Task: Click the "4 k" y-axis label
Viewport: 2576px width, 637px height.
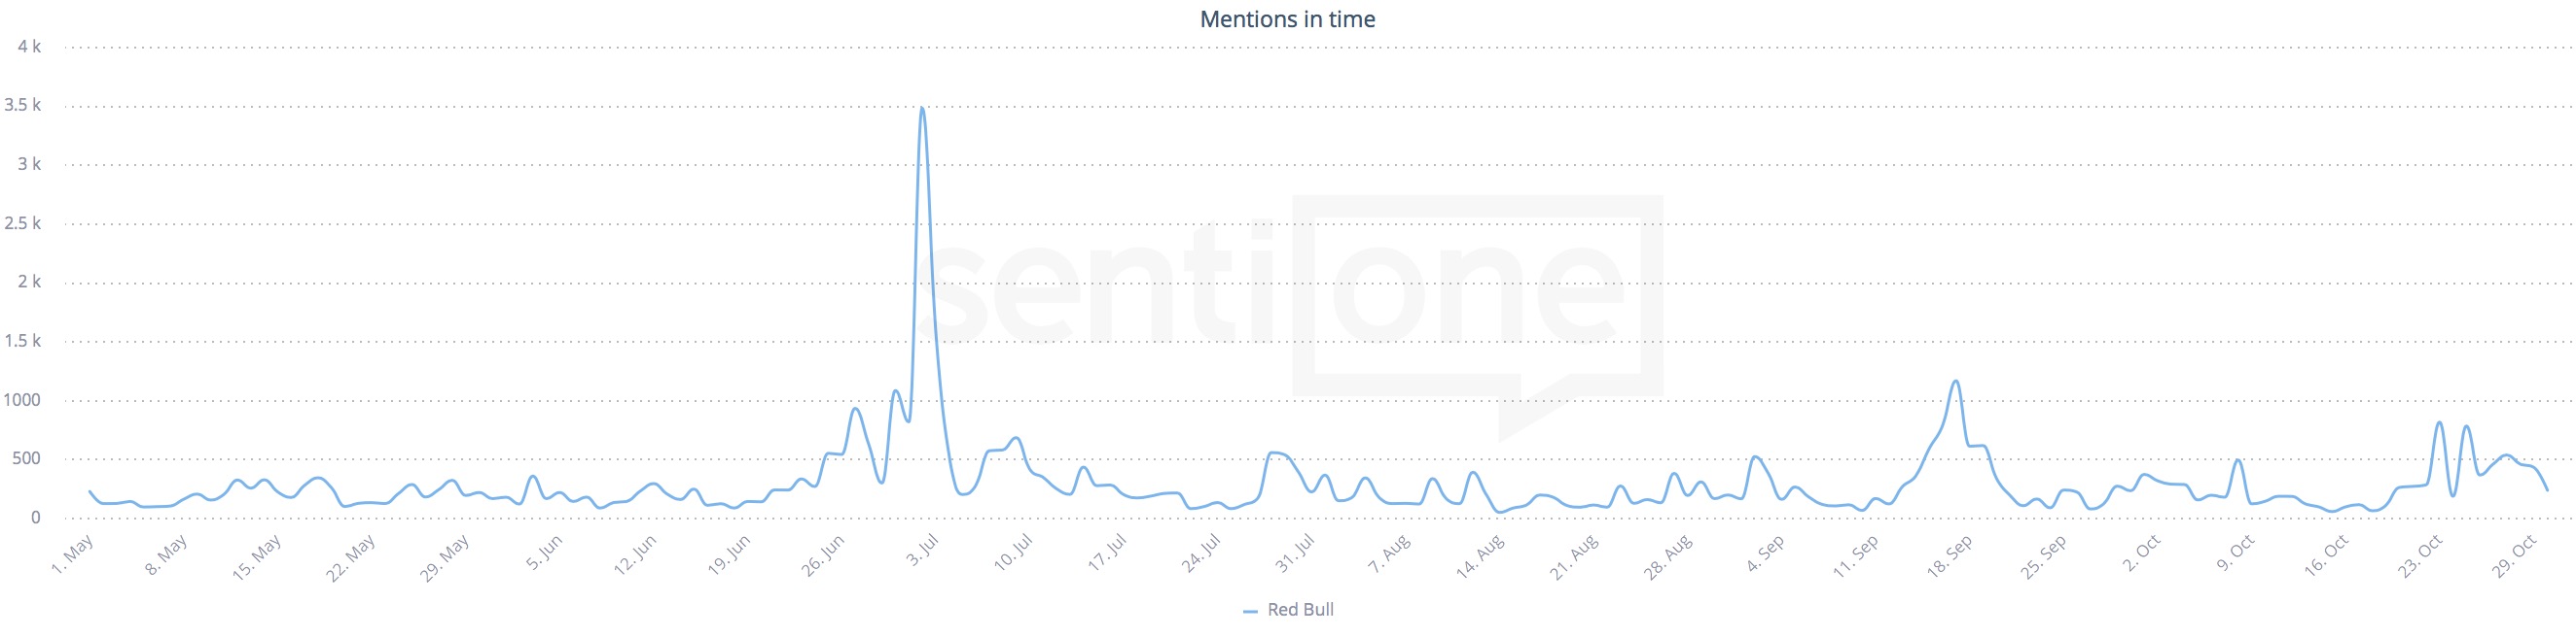Action: click(29, 46)
